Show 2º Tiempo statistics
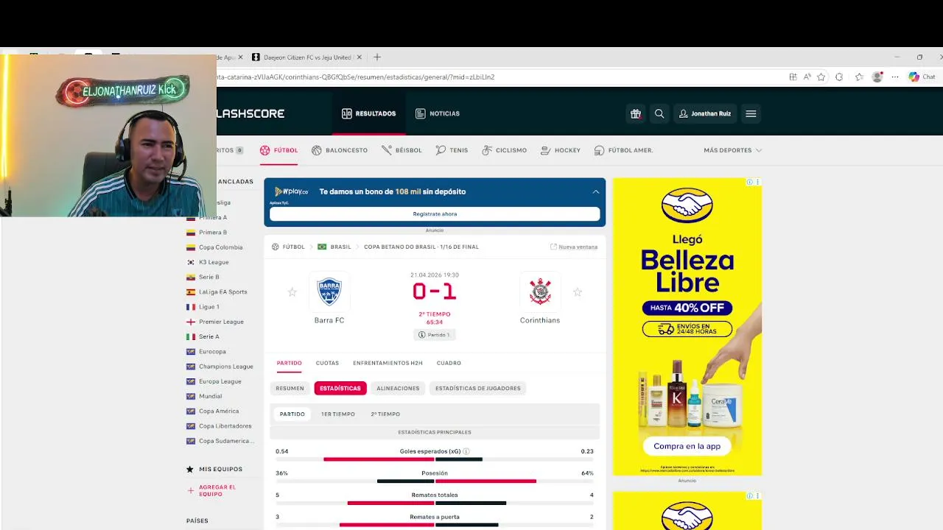Image resolution: width=943 pixels, height=530 pixels. [x=385, y=414]
